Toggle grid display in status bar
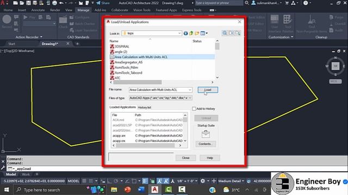The width and height of the screenshot is (348, 195). coord(84,181)
